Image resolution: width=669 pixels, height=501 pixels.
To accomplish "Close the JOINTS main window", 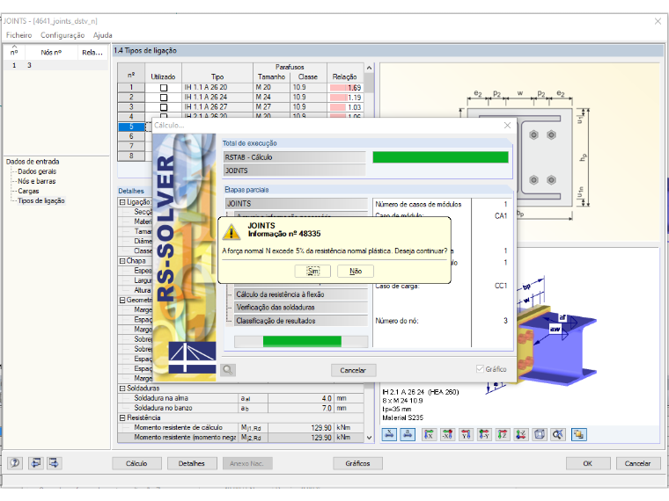I will (658, 21).
